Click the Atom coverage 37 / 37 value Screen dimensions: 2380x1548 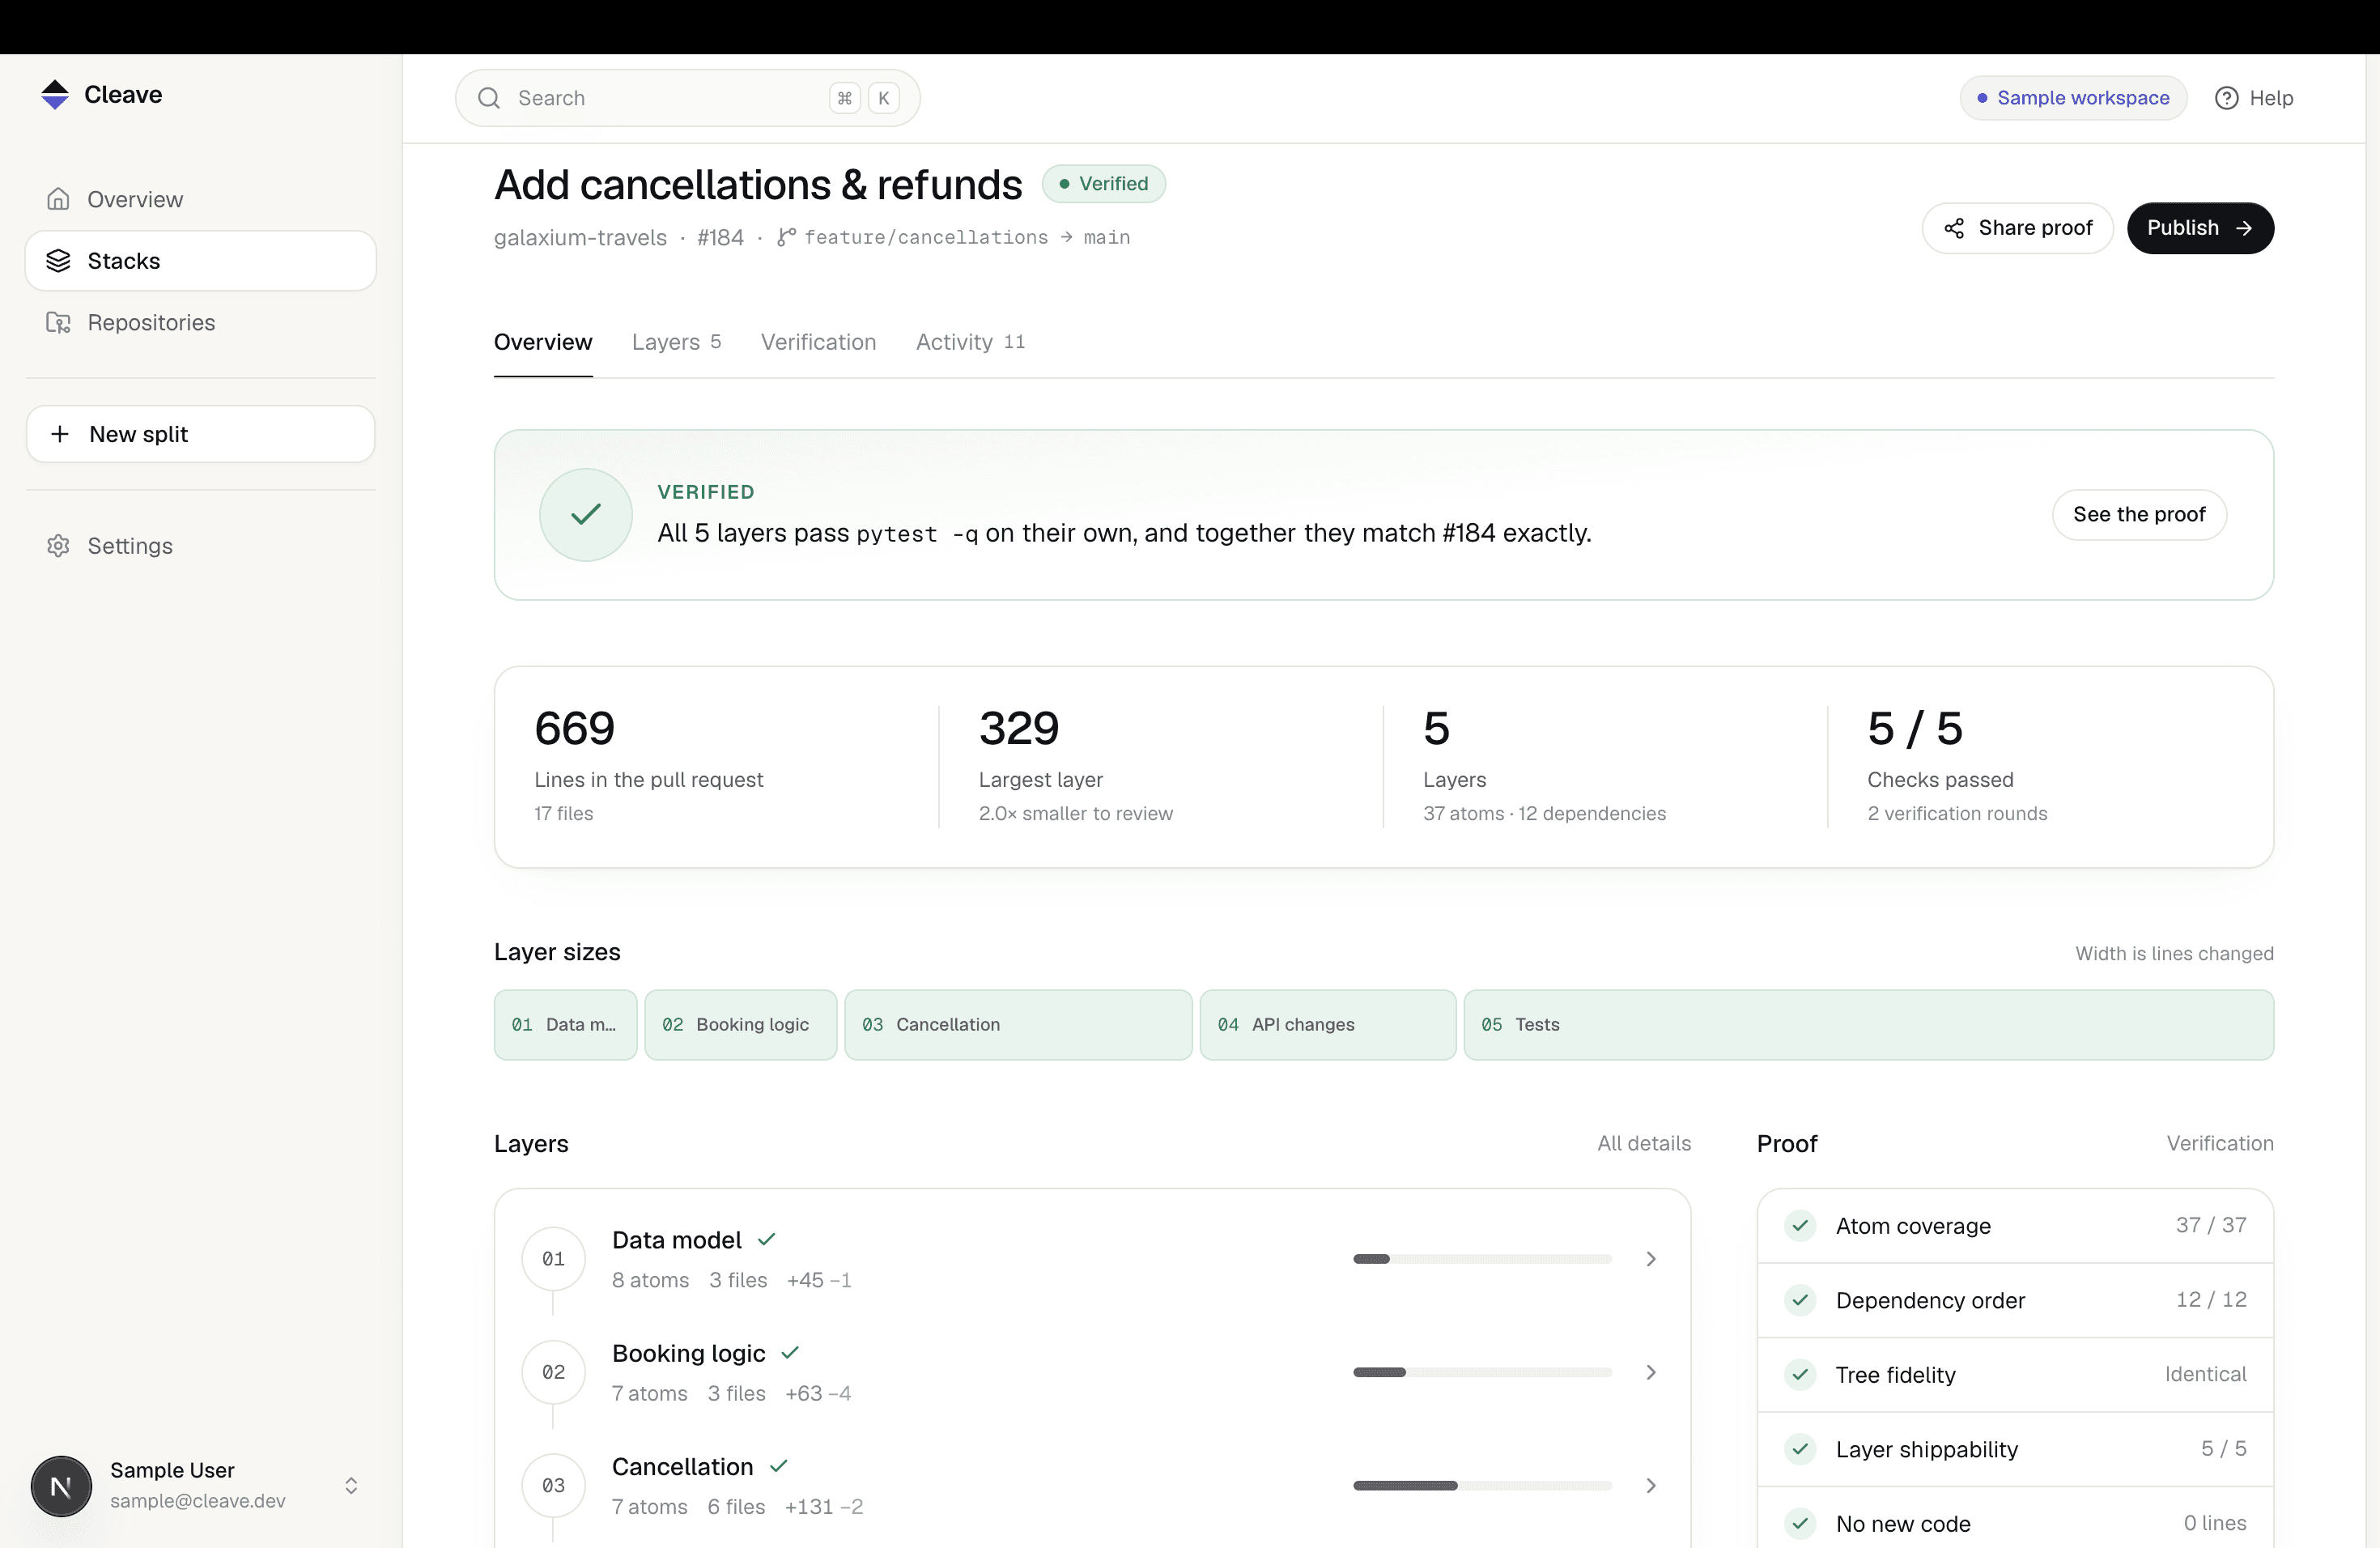[x=2211, y=1225]
